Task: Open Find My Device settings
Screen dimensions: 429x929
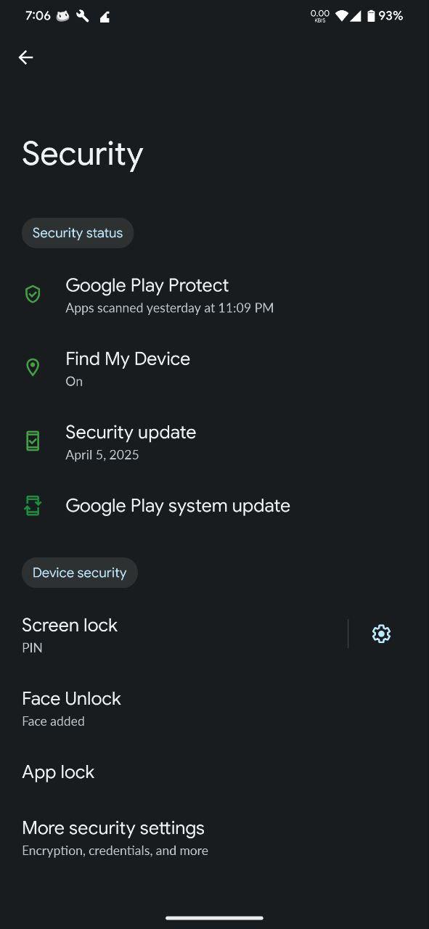Action: 214,368
